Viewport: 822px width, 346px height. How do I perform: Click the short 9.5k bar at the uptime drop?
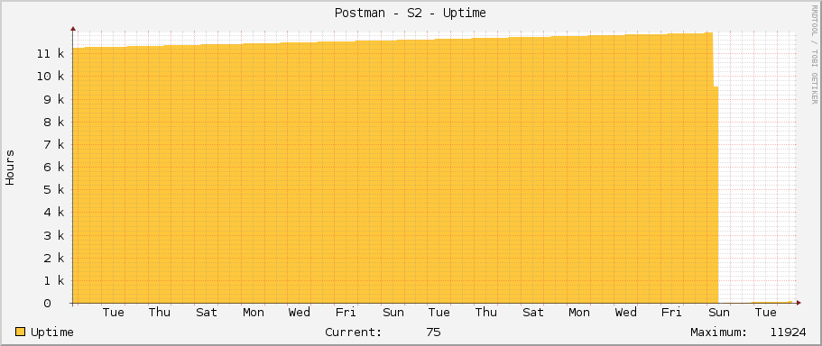pos(716,195)
